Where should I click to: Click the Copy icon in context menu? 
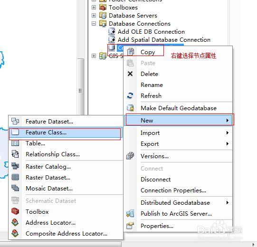click(x=131, y=52)
